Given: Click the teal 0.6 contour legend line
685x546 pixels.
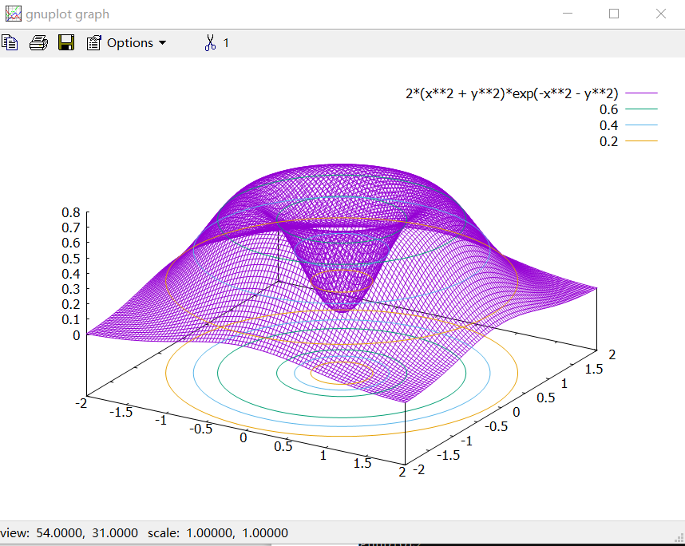Looking at the screenshot, I should click(643, 109).
